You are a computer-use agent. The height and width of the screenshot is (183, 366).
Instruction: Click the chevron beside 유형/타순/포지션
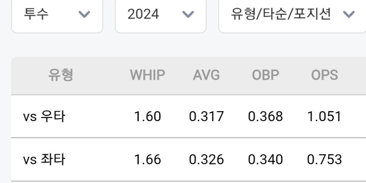point(349,15)
